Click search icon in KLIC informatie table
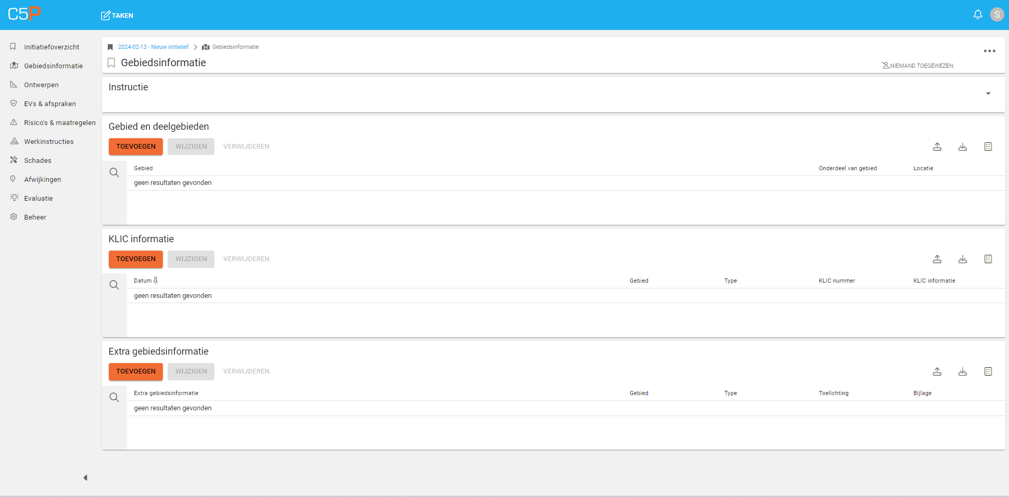1009x497 pixels. click(114, 285)
